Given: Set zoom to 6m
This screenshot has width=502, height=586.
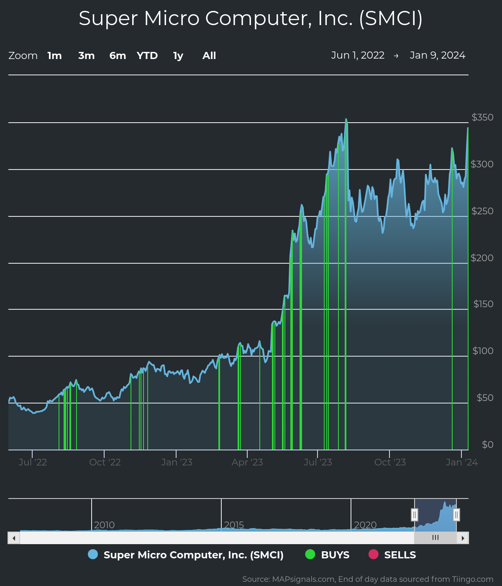Looking at the screenshot, I should [118, 56].
